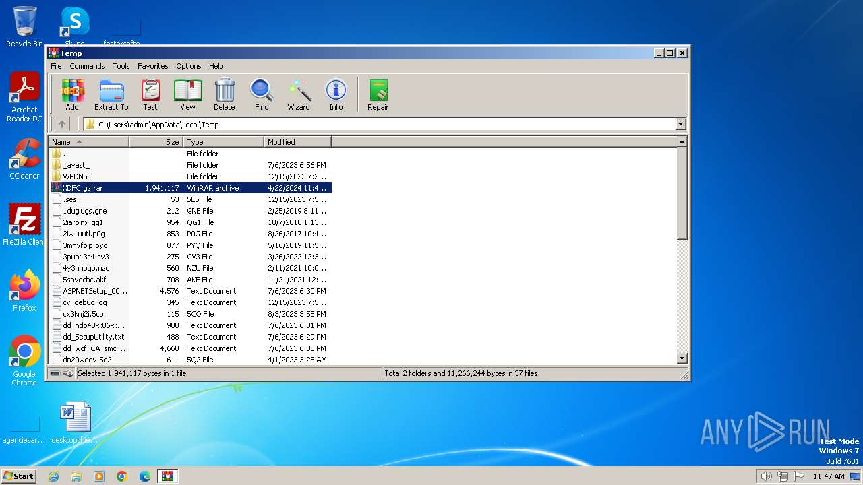Image resolution: width=863 pixels, height=485 pixels.
Task: Sort by Name column header
Action: click(x=89, y=141)
